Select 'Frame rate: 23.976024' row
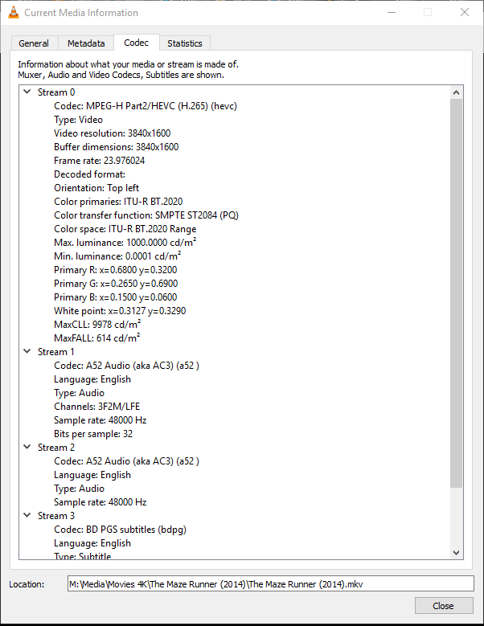 (x=100, y=161)
